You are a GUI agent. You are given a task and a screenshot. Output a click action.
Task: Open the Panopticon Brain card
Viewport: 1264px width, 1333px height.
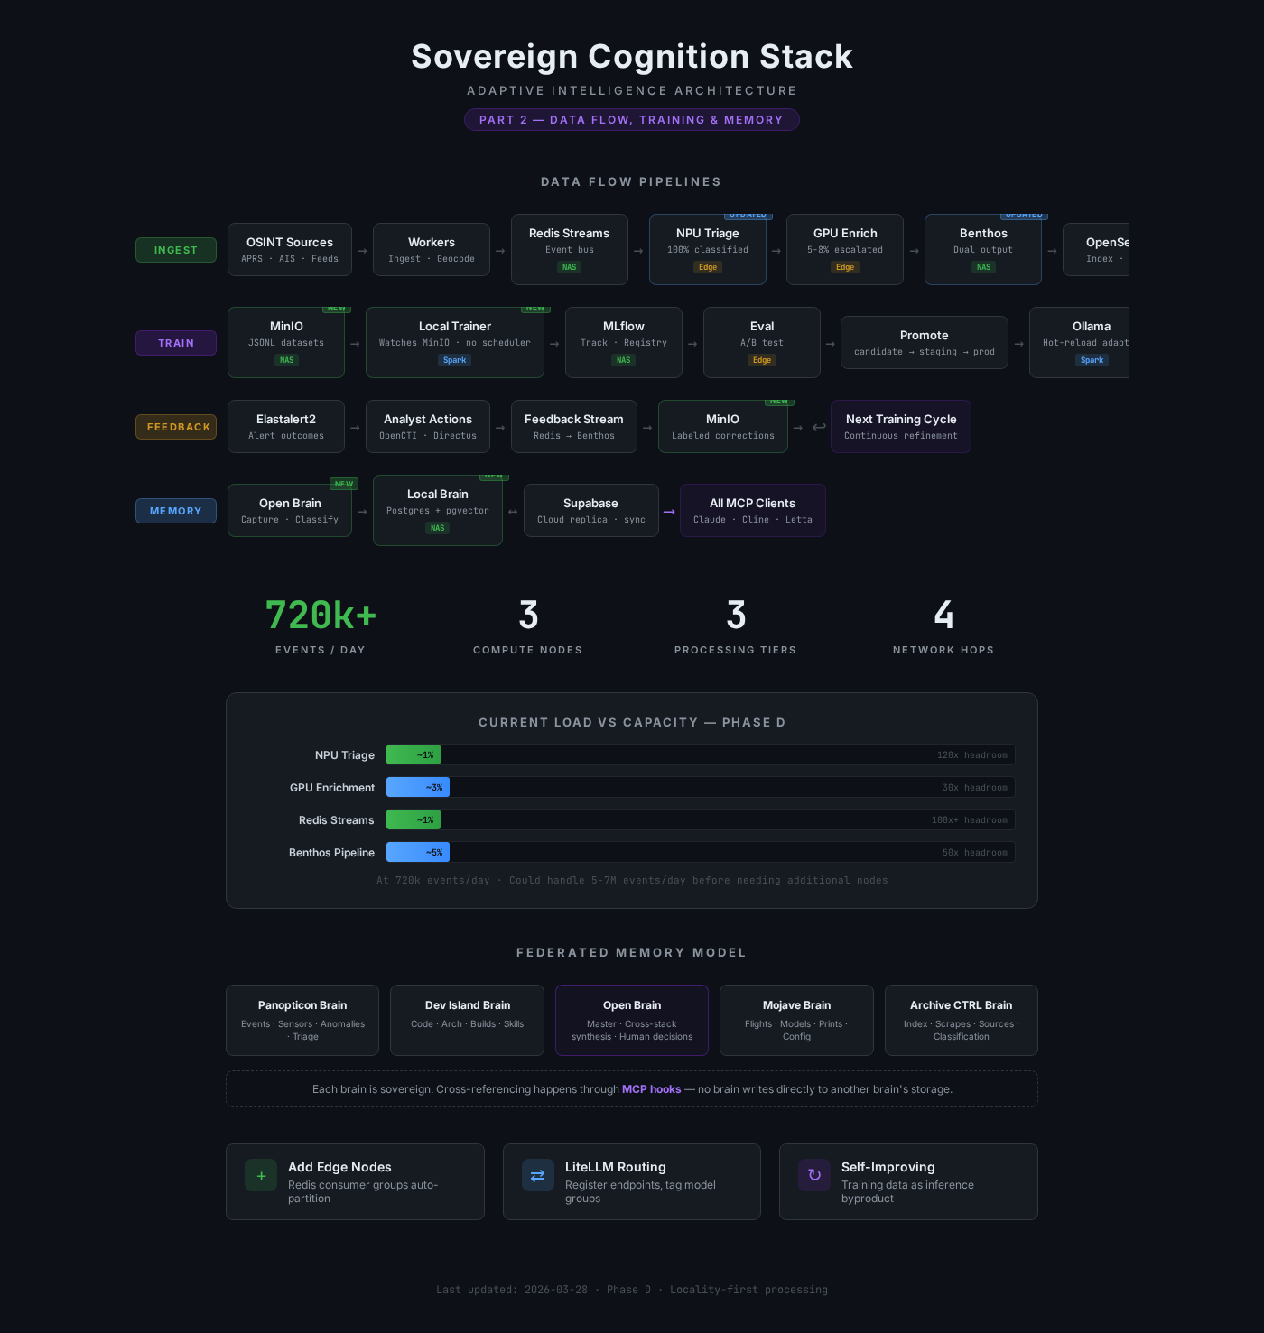tap(302, 1020)
